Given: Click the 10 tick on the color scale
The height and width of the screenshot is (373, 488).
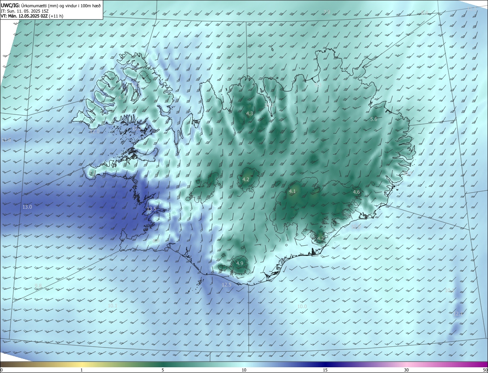Looking at the screenshot, I should pos(244,370).
